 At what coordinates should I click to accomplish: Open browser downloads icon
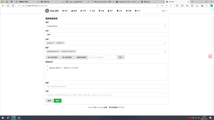click(x=197, y=6)
